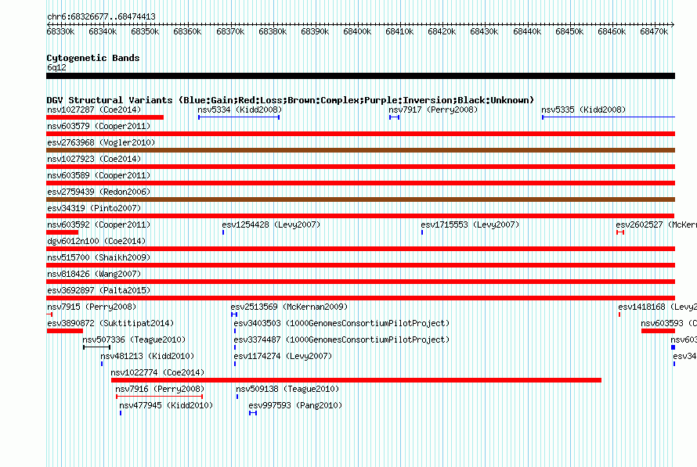Open variant nsv603593 label
Image resolution: width=697 pixels, height=467 pixels.
tap(669, 323)
